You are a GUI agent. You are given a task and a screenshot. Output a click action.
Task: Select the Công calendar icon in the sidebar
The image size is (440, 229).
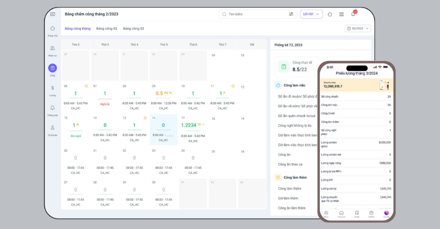click(52, 69)
